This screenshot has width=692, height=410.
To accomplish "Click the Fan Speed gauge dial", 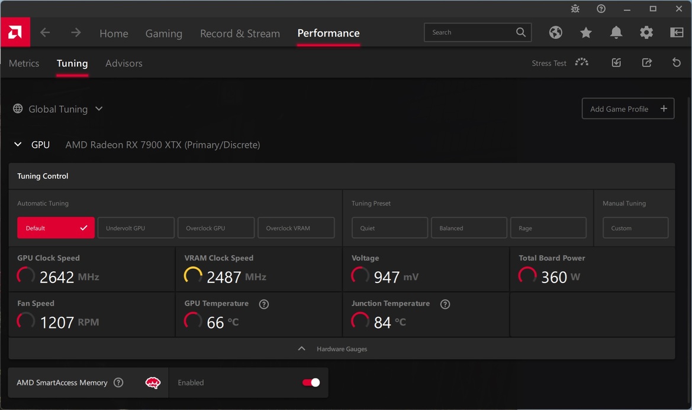I will (25, 321).
